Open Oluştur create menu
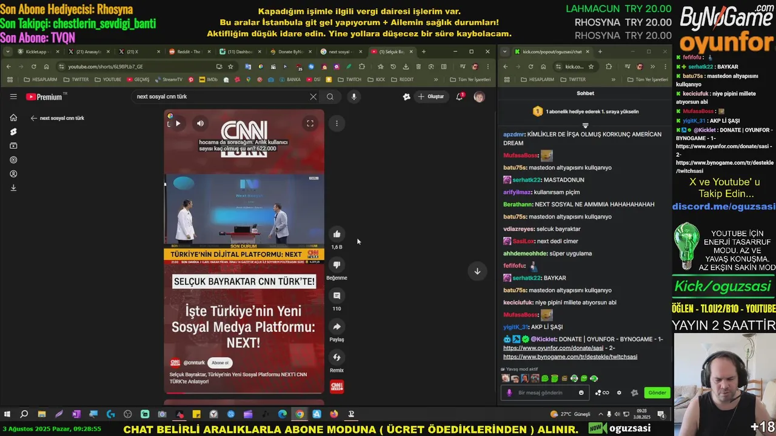This screenshot has width=776, height=436. (430, 97)
